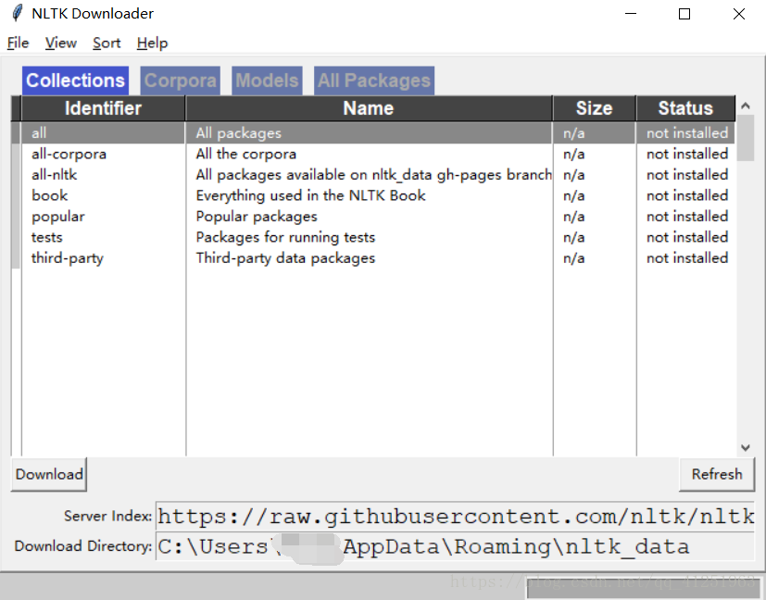
Task: Click the Download button
Action: pyautogui.click(x=49, y=474)
